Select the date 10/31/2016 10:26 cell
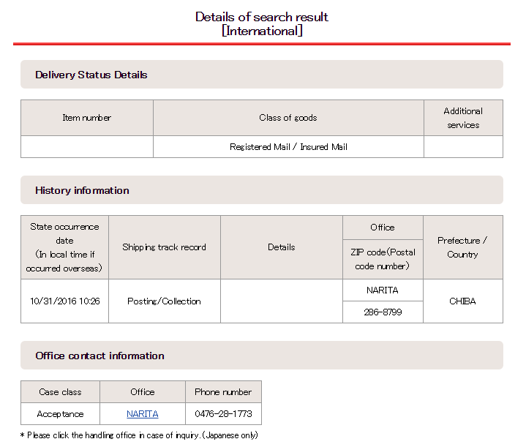 [64, 301]
